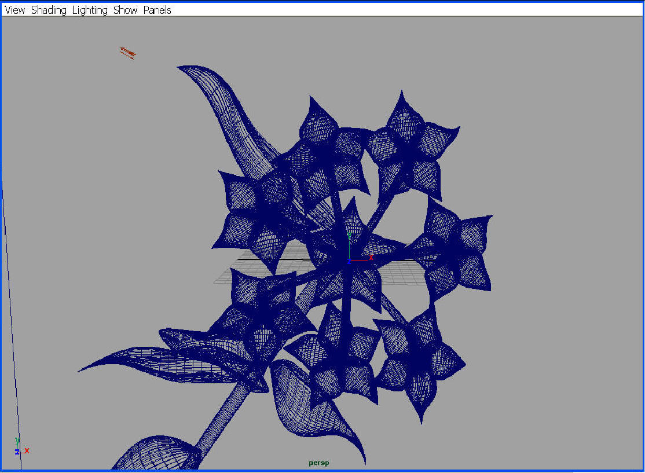Open the Shading menu

pyautogui.click(x=48, y=10)
